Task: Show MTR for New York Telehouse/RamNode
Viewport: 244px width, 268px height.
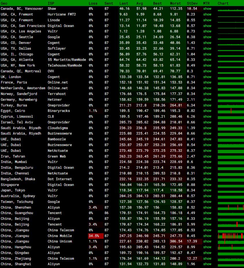Action: point(207,65)
